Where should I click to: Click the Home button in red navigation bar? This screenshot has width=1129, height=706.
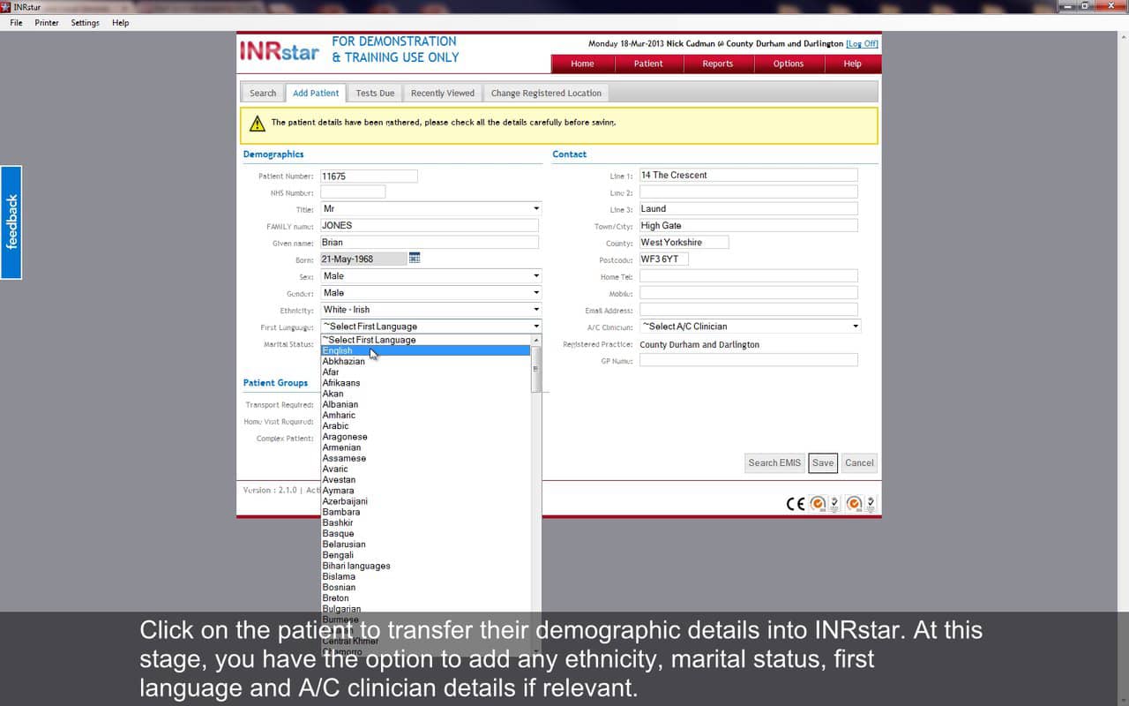click(x=582, y=64)
